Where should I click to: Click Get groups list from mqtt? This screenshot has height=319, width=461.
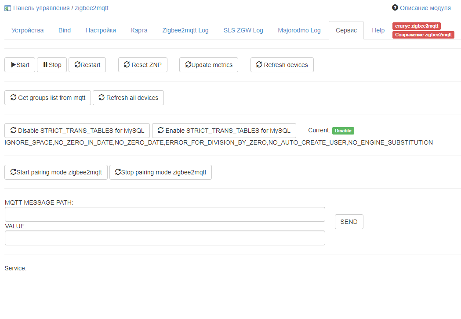pyautogui.click(x=47, y=97)
